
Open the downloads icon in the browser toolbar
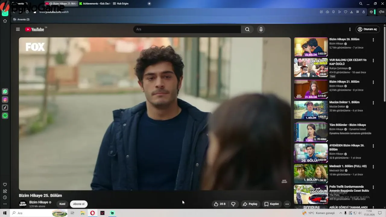click(351, 12)
